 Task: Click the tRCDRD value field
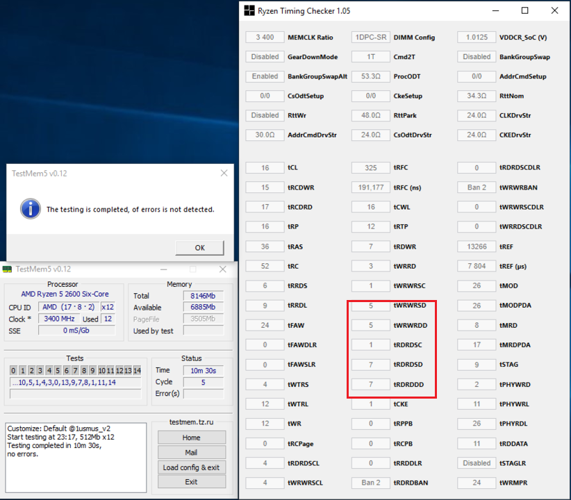(x=265, y=207)
